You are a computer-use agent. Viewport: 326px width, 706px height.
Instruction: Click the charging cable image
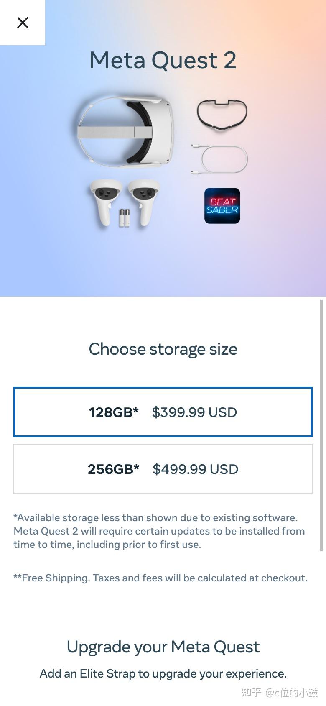click(x=220, y=159)
